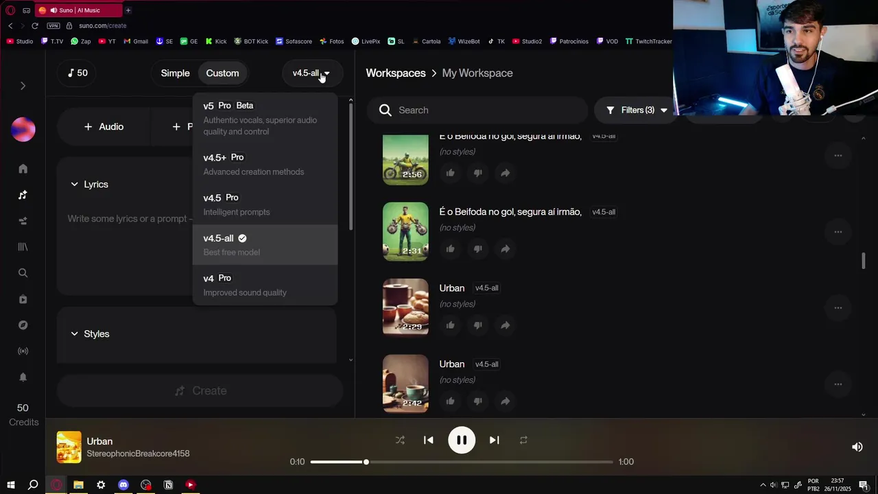This screenshot has width=878, height=494.
Task: Collapse the Styles section
Action: 74,334
